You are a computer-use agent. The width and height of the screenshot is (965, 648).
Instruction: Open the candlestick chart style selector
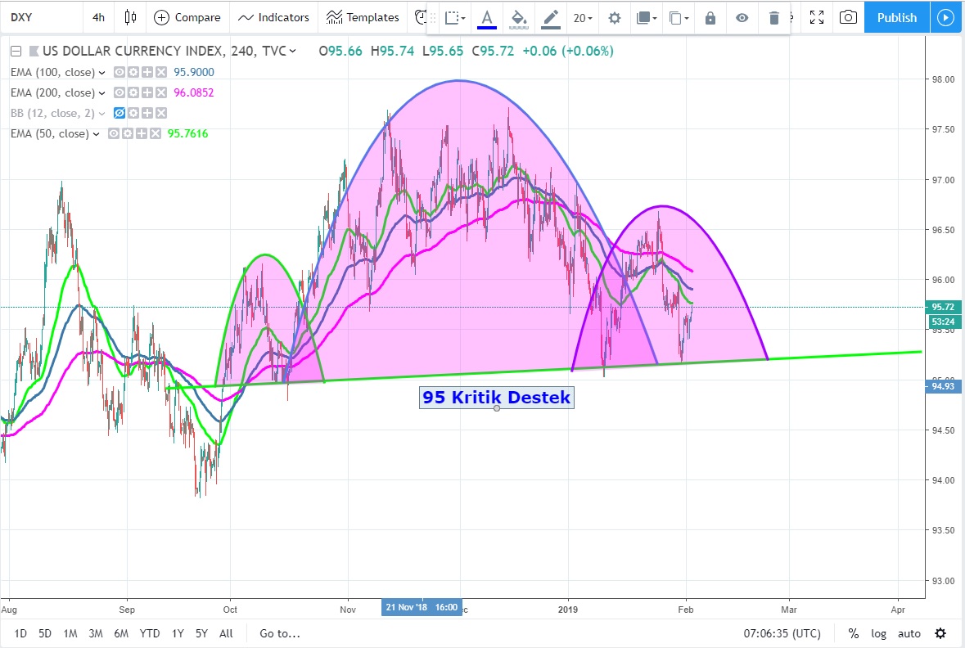pos(130,17)
